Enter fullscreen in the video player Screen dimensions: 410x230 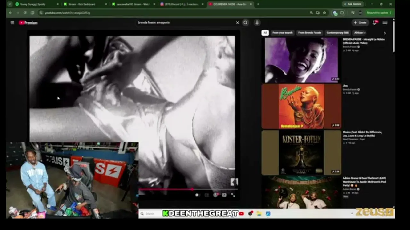click(x=233, y=195)
